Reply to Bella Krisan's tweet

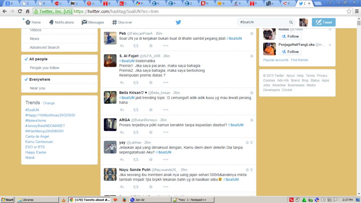point(122,110)
